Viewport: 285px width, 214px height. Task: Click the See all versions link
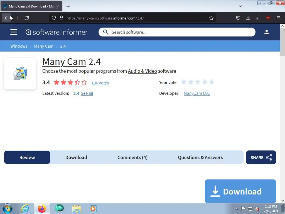click(x=87, y=93)
